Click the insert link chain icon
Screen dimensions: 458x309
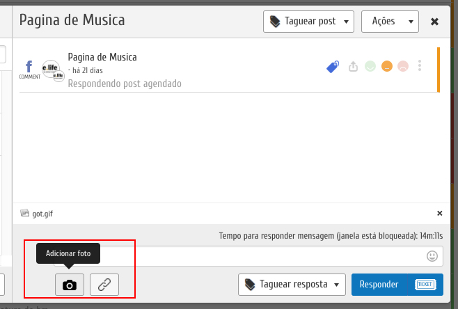[104, 285]
